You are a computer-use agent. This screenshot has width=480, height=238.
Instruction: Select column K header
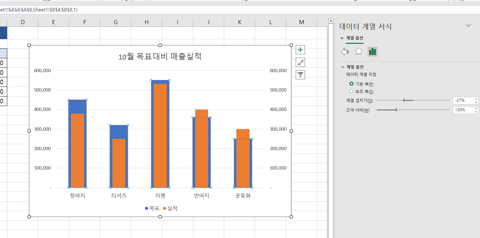click(x=240, y=22)
